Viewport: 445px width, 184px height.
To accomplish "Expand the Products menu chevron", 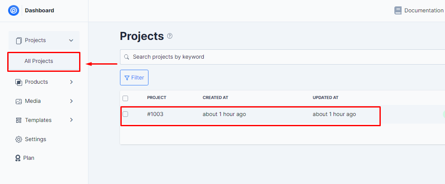I will click(71, 82).
